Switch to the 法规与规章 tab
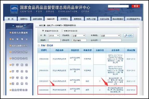The height and width of the screenshot is (99, 149). click(37, 19)
